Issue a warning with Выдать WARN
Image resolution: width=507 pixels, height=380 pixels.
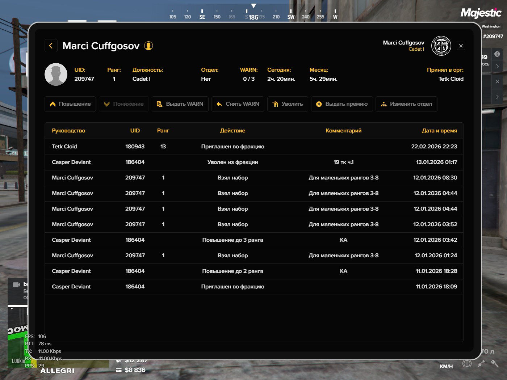click(x=180, y=104)
